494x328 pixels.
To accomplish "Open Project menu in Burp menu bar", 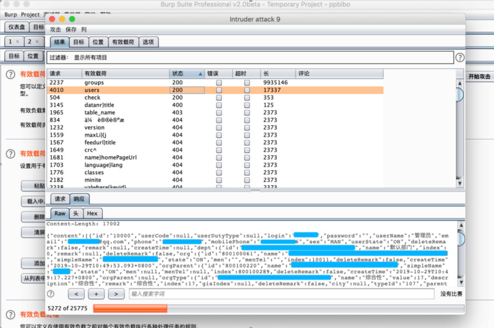I will (30, 15).
